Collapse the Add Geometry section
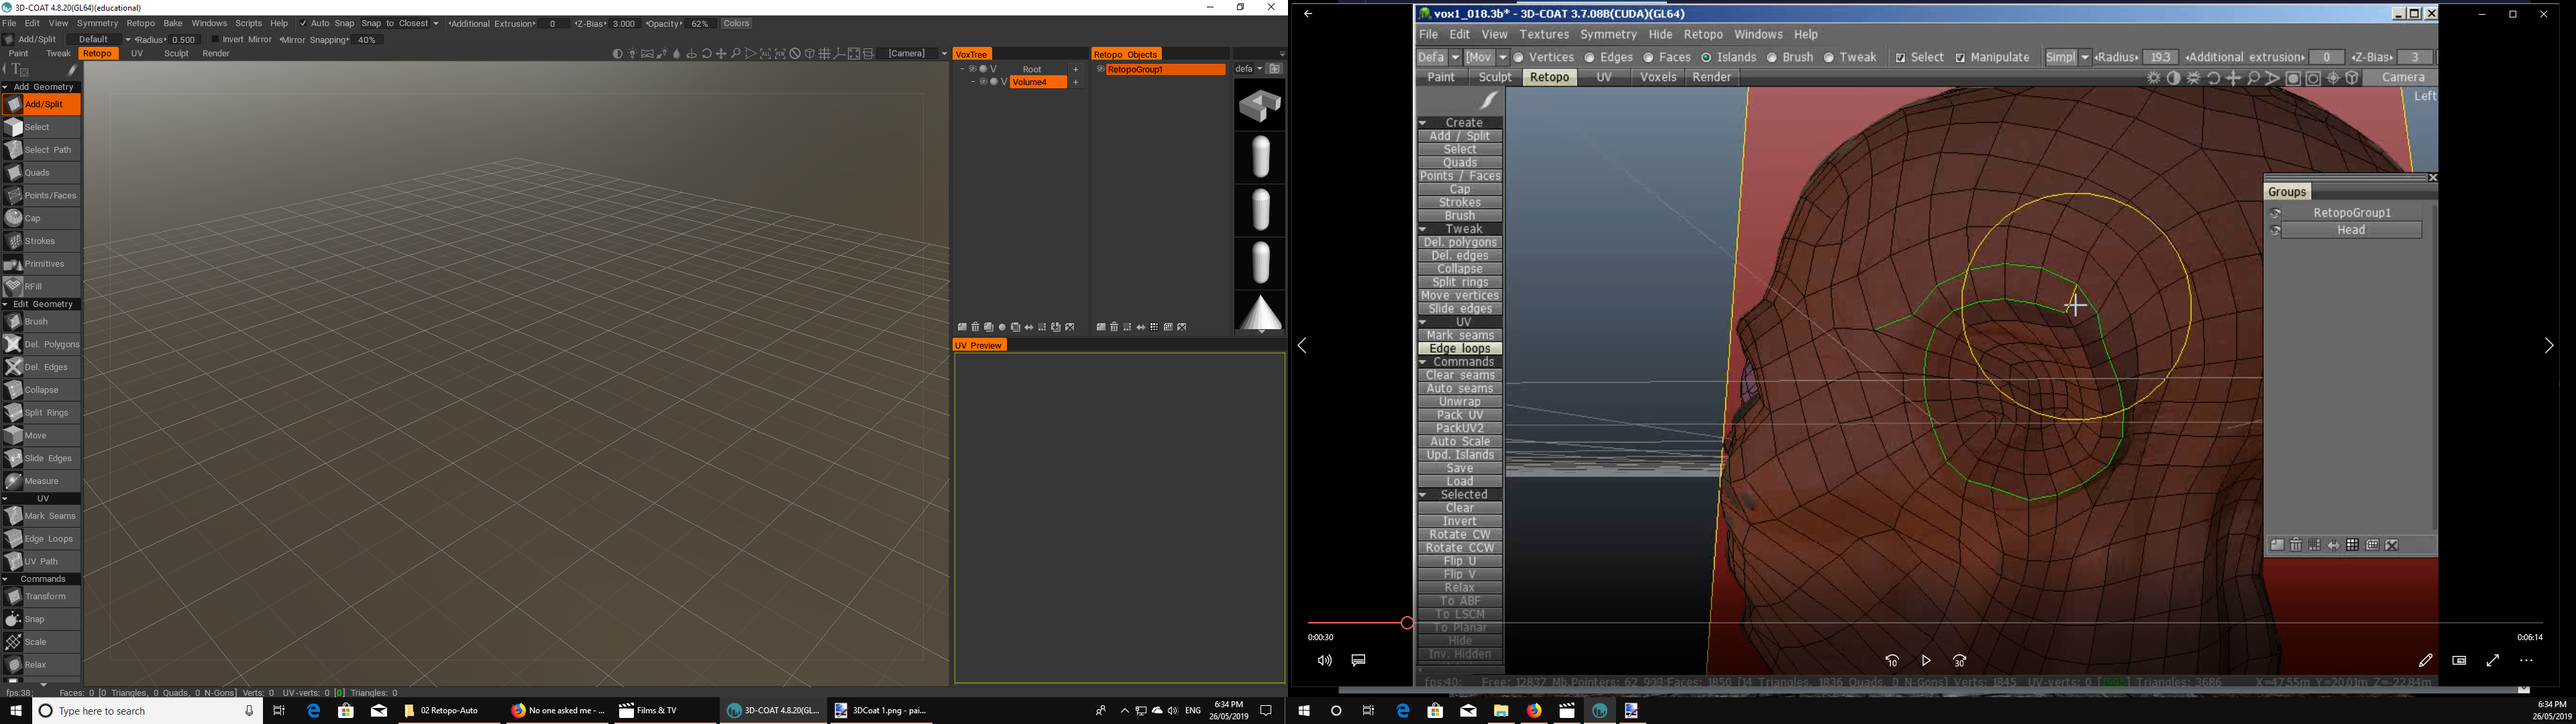 tap(5, 87)
